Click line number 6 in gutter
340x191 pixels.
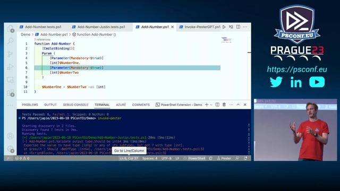pos(26,68)
